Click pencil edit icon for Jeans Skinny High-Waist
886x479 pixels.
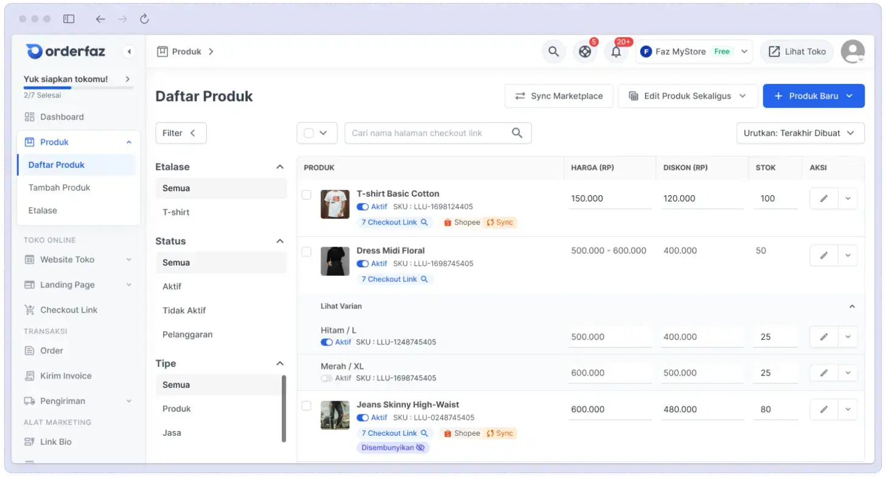824,409
